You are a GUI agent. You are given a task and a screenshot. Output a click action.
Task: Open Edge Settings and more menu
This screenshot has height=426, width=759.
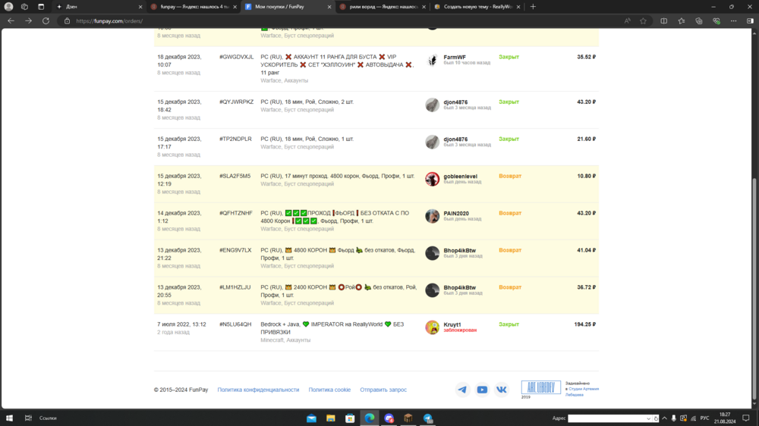[x=733, y=20]
